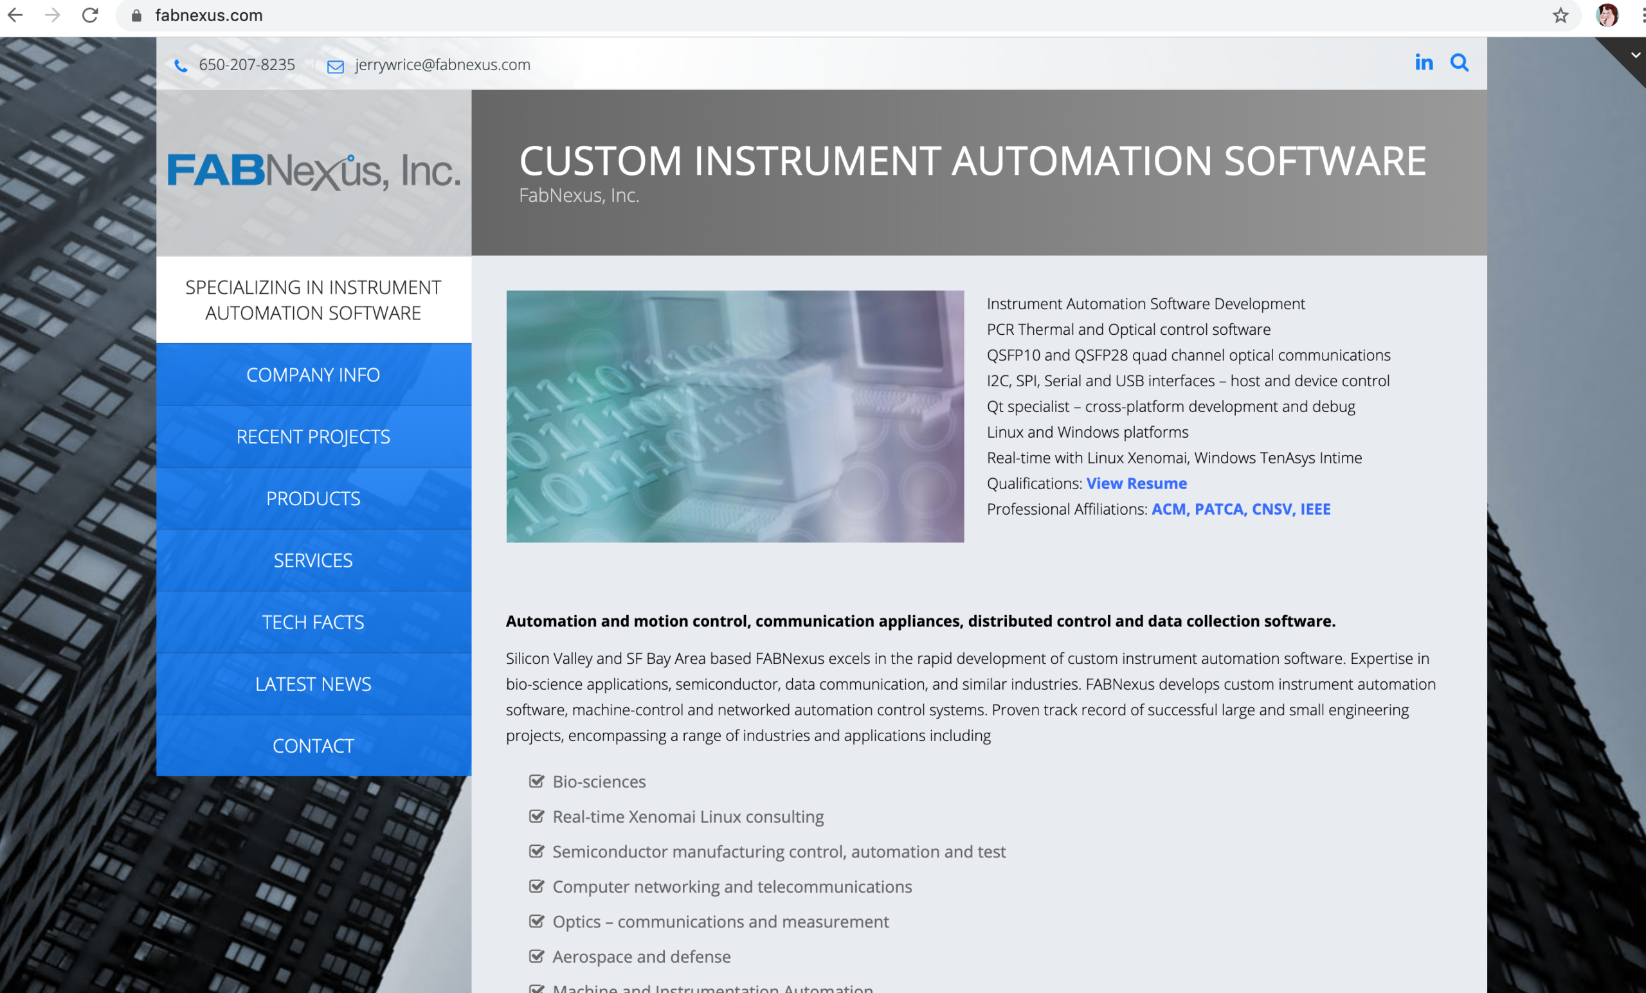The image size is (1646, 993).
Task: Open the Chrome profile avatar
Action: pos(1607,15)
